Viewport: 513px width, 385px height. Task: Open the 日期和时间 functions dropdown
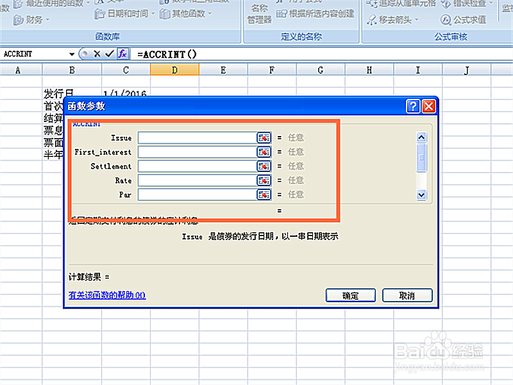point(124,13)
